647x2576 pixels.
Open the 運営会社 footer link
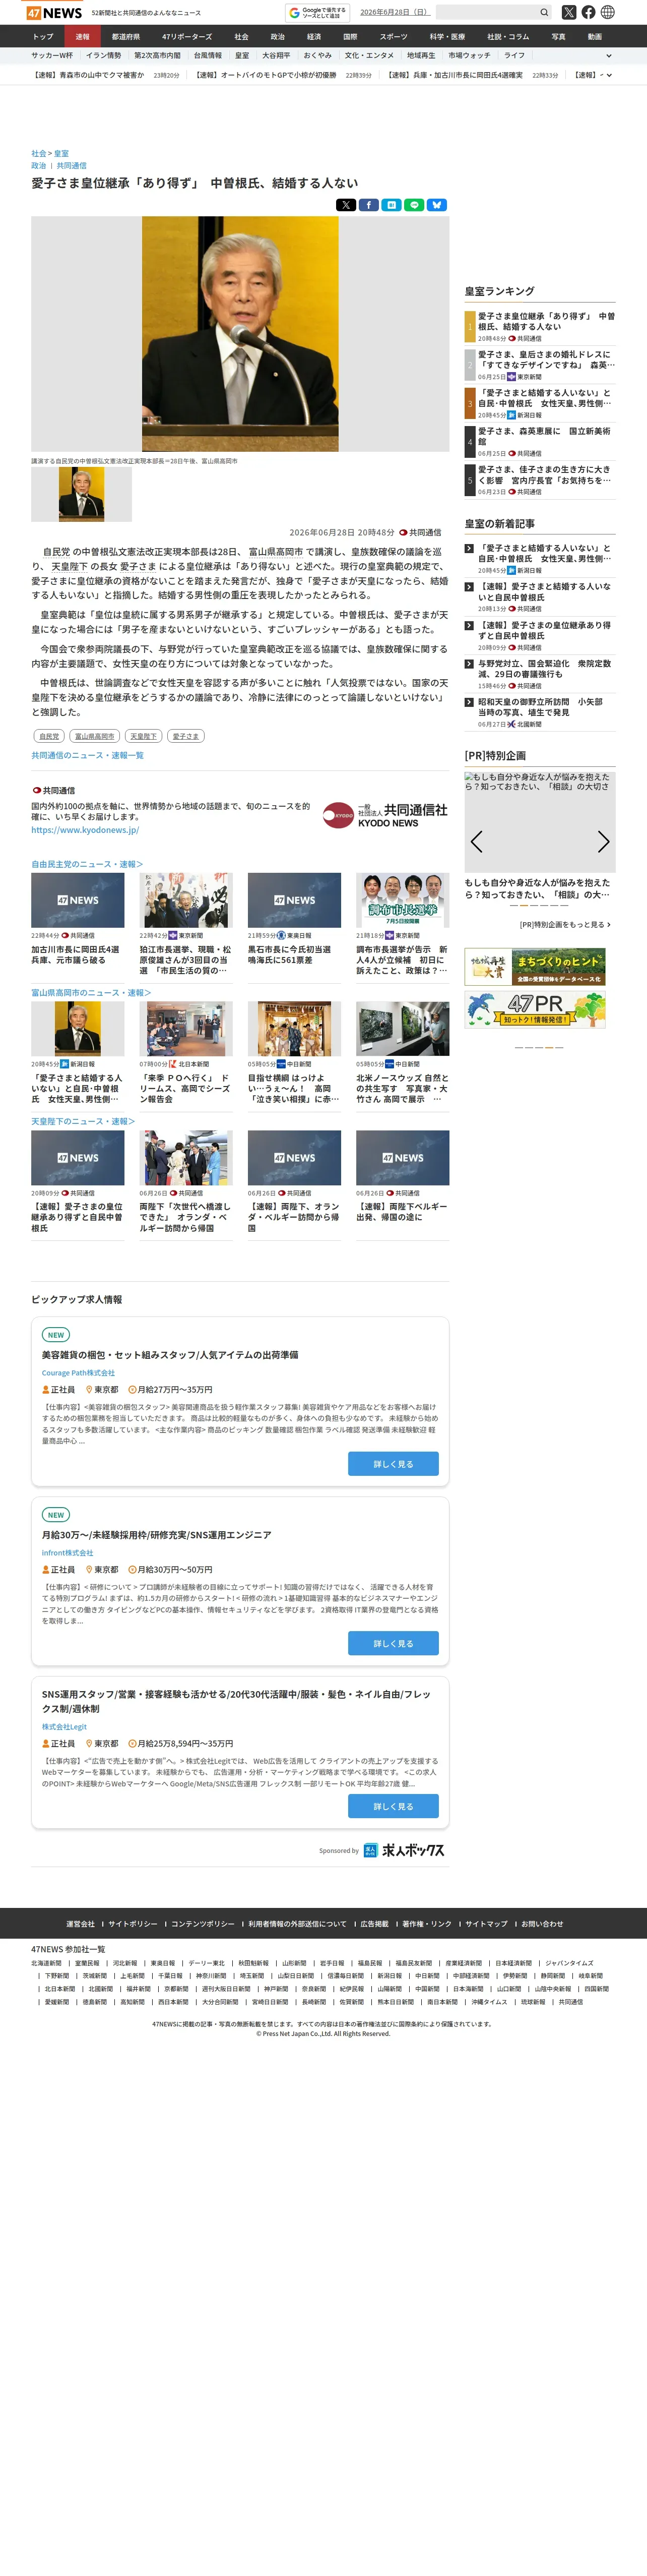tap(81, 1924)
